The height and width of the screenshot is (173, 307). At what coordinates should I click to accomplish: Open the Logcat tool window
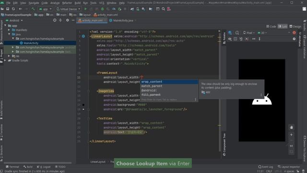click(x=44, y=167)
